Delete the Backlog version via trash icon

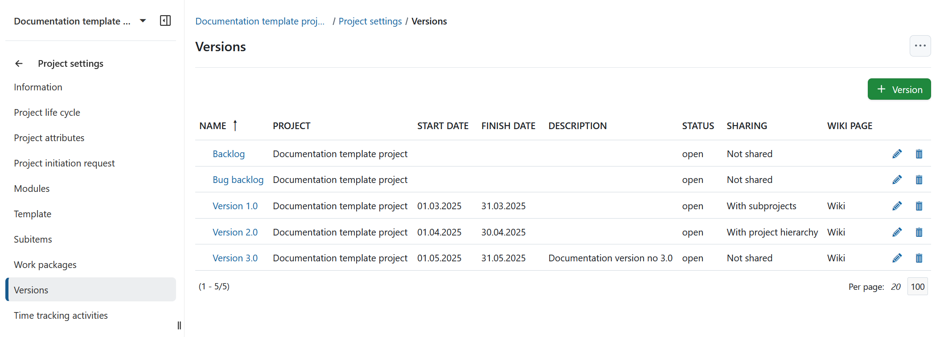[x=919, y=154]
